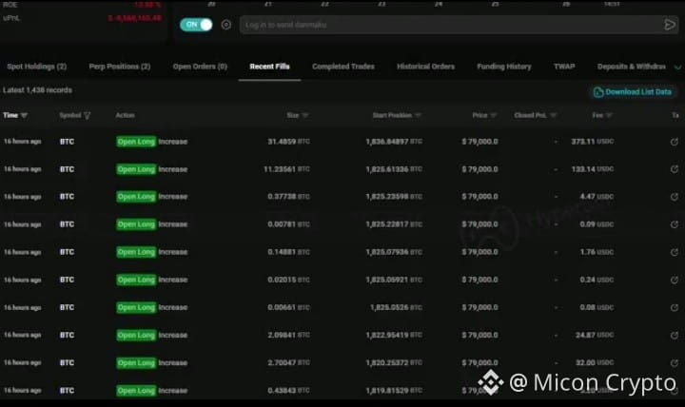Select size value 2.70047 BTC

coord(288,362)
